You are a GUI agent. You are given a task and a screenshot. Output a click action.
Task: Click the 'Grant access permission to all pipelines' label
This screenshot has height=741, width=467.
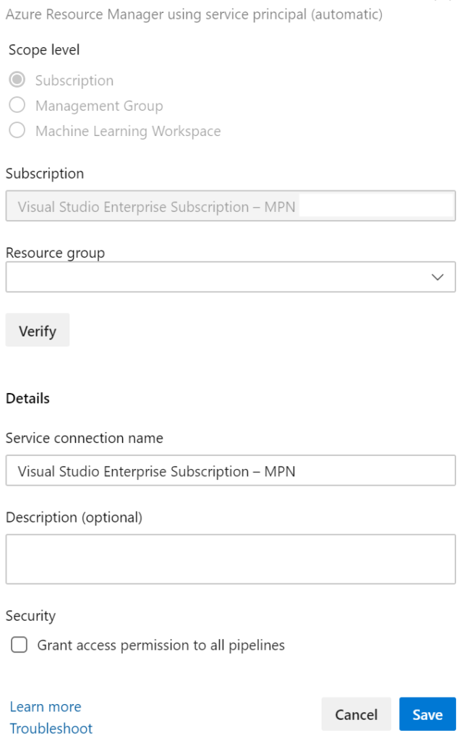click(160, 645)
